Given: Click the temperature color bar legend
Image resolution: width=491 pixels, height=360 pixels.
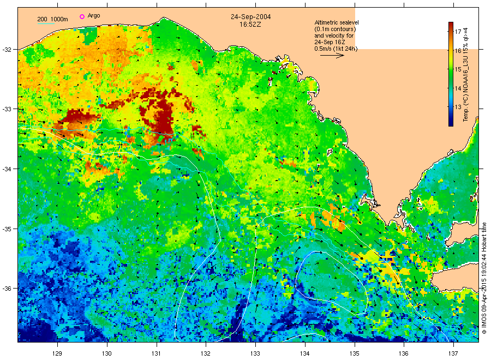Looking at the screenshot, I should tap(451, 74).
